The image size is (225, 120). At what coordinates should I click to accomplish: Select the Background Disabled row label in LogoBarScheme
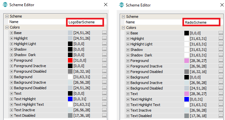pyautogui.click(x=30, y=88)
